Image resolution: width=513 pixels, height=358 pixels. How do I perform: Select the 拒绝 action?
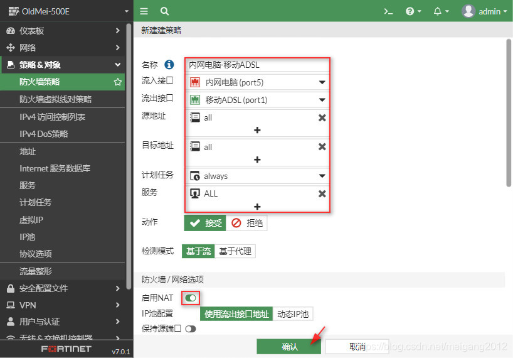tap(246, 223)
